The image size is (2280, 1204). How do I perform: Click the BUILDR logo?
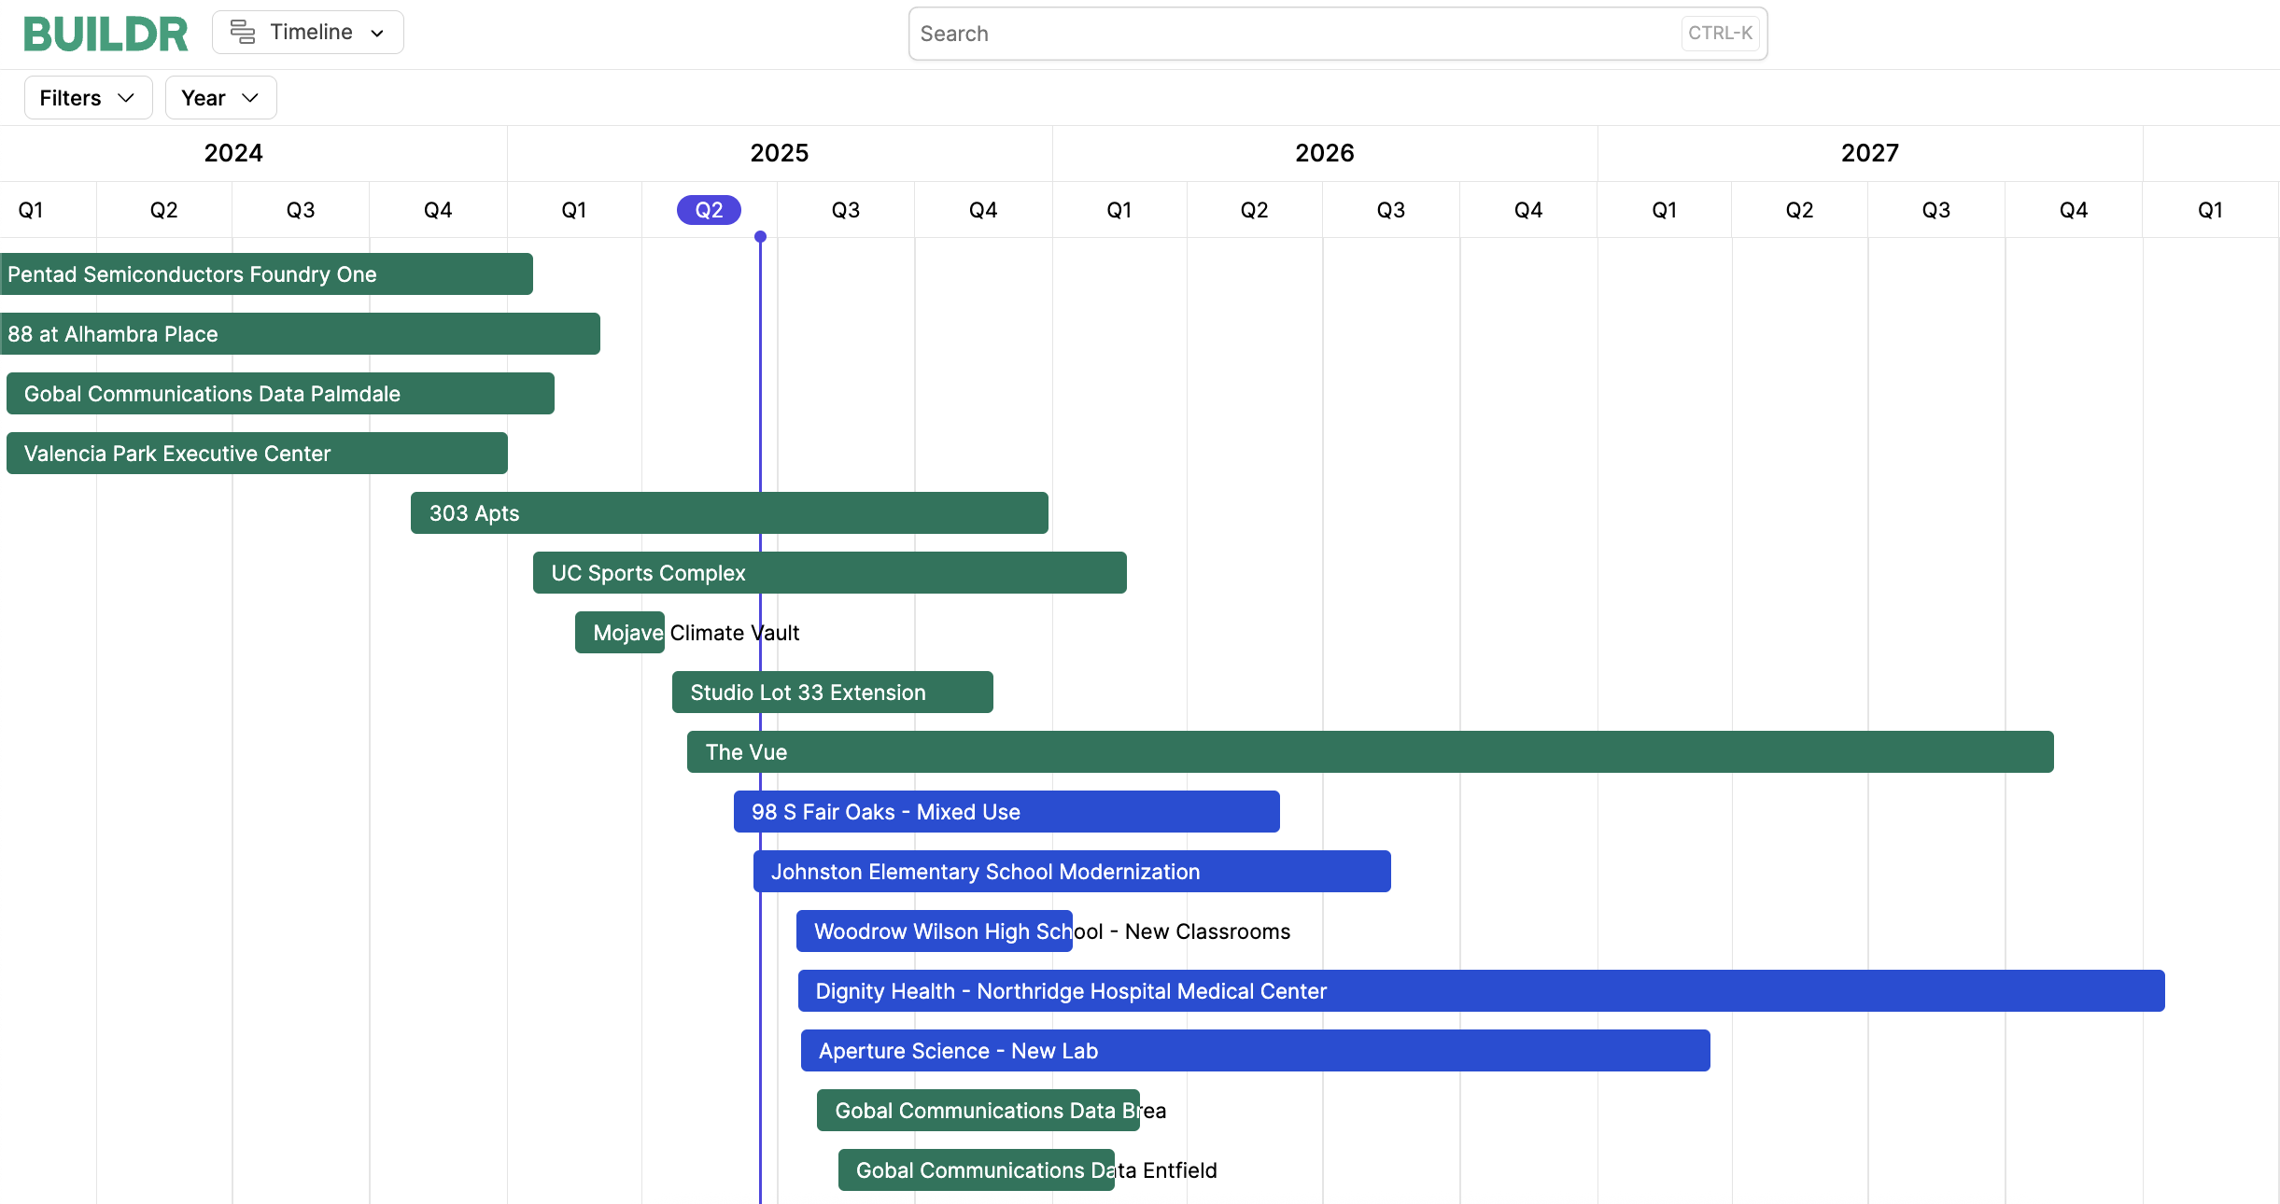[106, 34]
